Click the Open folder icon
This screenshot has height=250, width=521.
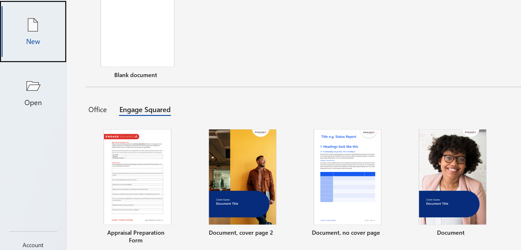coord(33,86)
